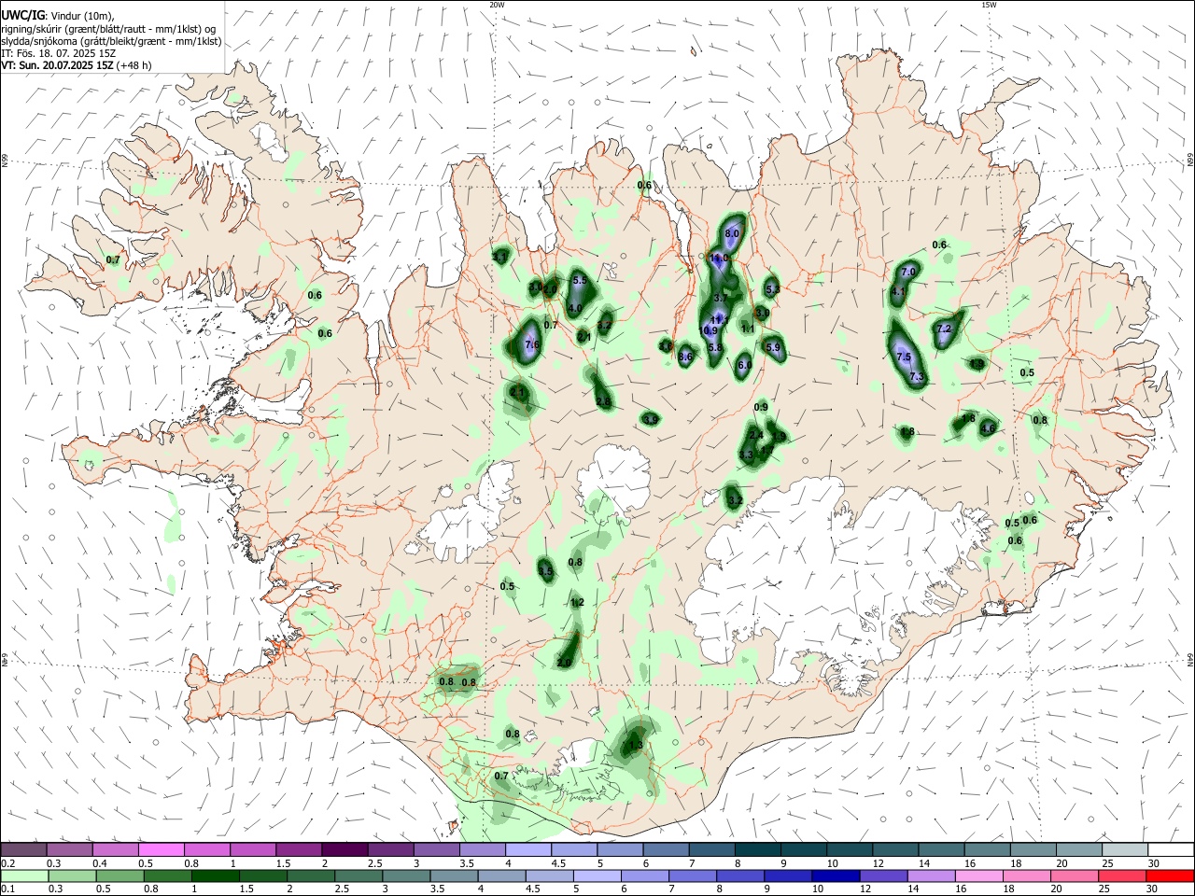The width and height of the screenshot is (1195, 896).
Task: Click the 3.9 precipitation value on map
Action: pyautogui.click(x=652, y=420)
